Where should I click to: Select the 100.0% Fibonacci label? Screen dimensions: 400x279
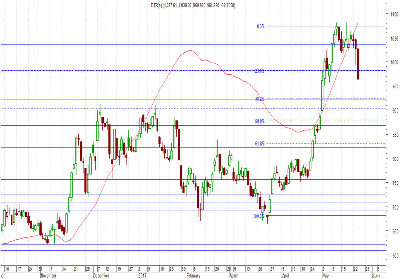259,216
